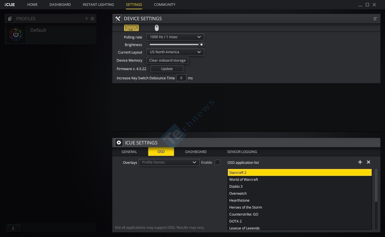
Task: Open the profiles list menu icon
Action: [x=92, y=19]
